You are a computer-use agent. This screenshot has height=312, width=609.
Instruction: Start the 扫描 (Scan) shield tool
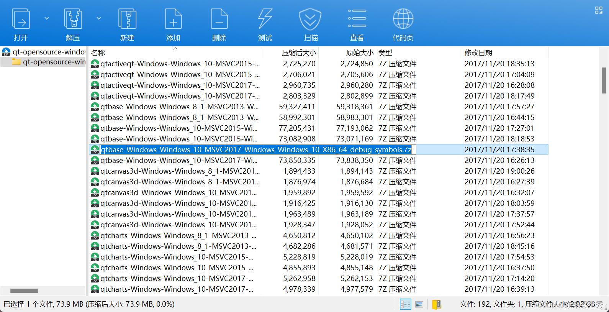tap(310, 19)
